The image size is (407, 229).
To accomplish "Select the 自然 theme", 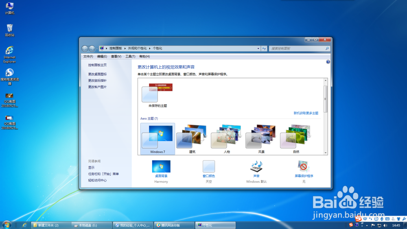I will click(x=296, y=139).
